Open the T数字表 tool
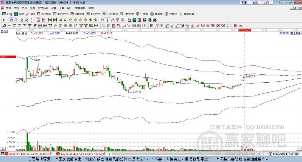Screen dimensions: 302x162 point(127,14)
